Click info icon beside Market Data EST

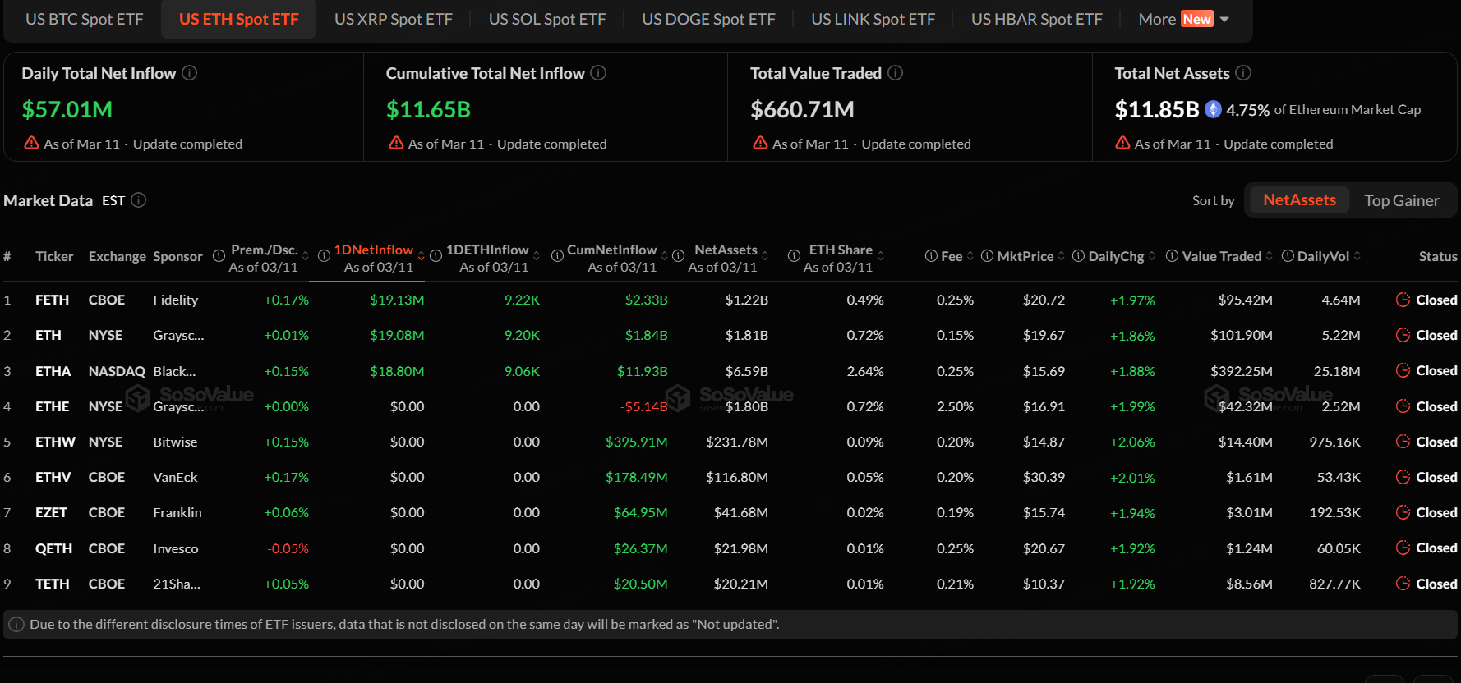pos(139,200)
